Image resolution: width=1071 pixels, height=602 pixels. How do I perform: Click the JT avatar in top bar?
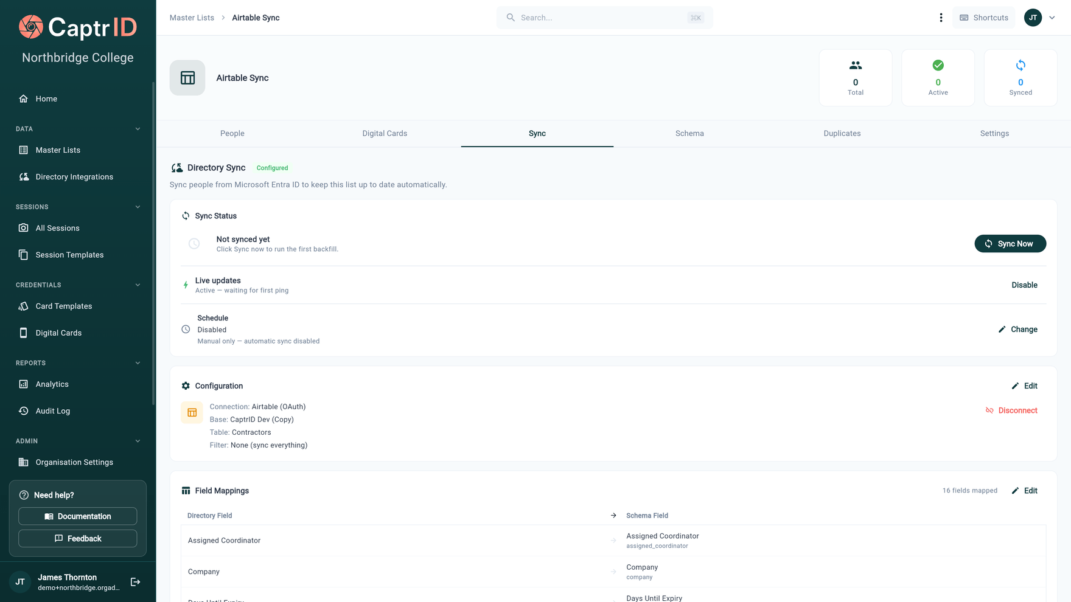pyautogui.click(x=1033, y=18)
